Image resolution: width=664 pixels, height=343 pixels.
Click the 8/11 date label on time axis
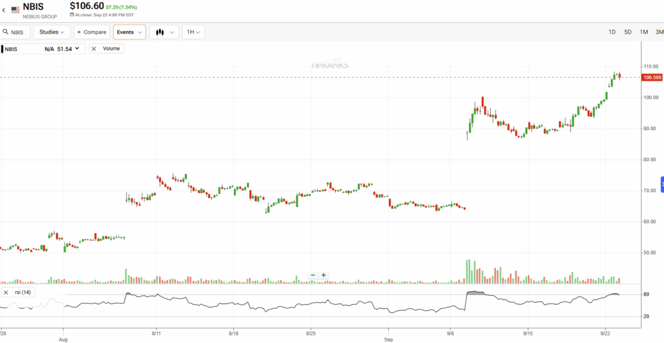click(x=156, y=333)
